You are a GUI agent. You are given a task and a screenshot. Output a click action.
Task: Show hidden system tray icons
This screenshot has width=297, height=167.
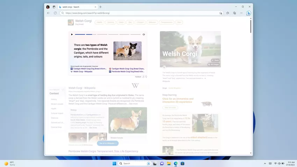[x=265, y=164]
